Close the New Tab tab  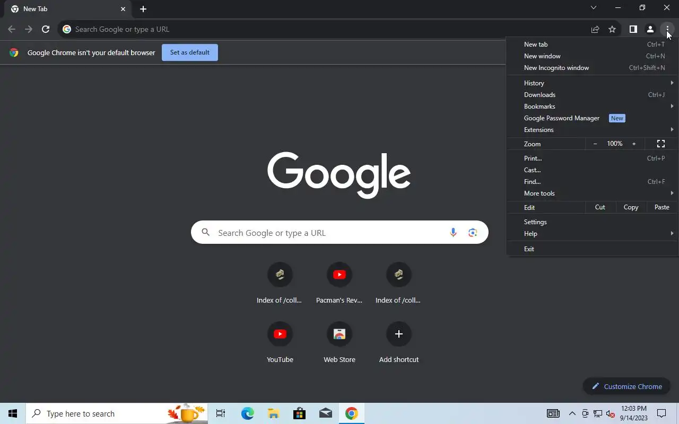coord(123,9)
